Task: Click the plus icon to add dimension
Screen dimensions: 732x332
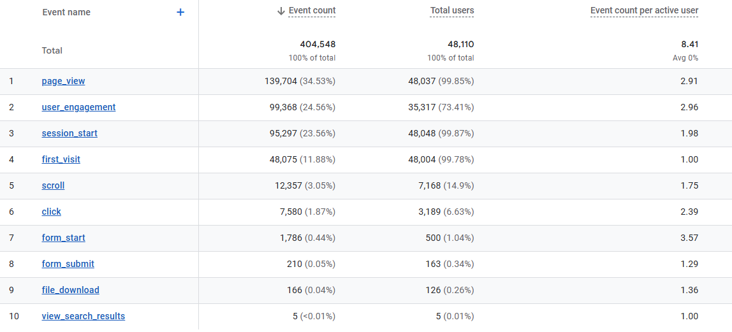Action: [180, 12]
